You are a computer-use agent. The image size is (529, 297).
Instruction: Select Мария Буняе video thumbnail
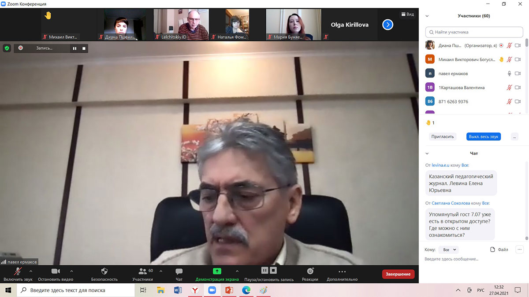(x=293, y=26)
